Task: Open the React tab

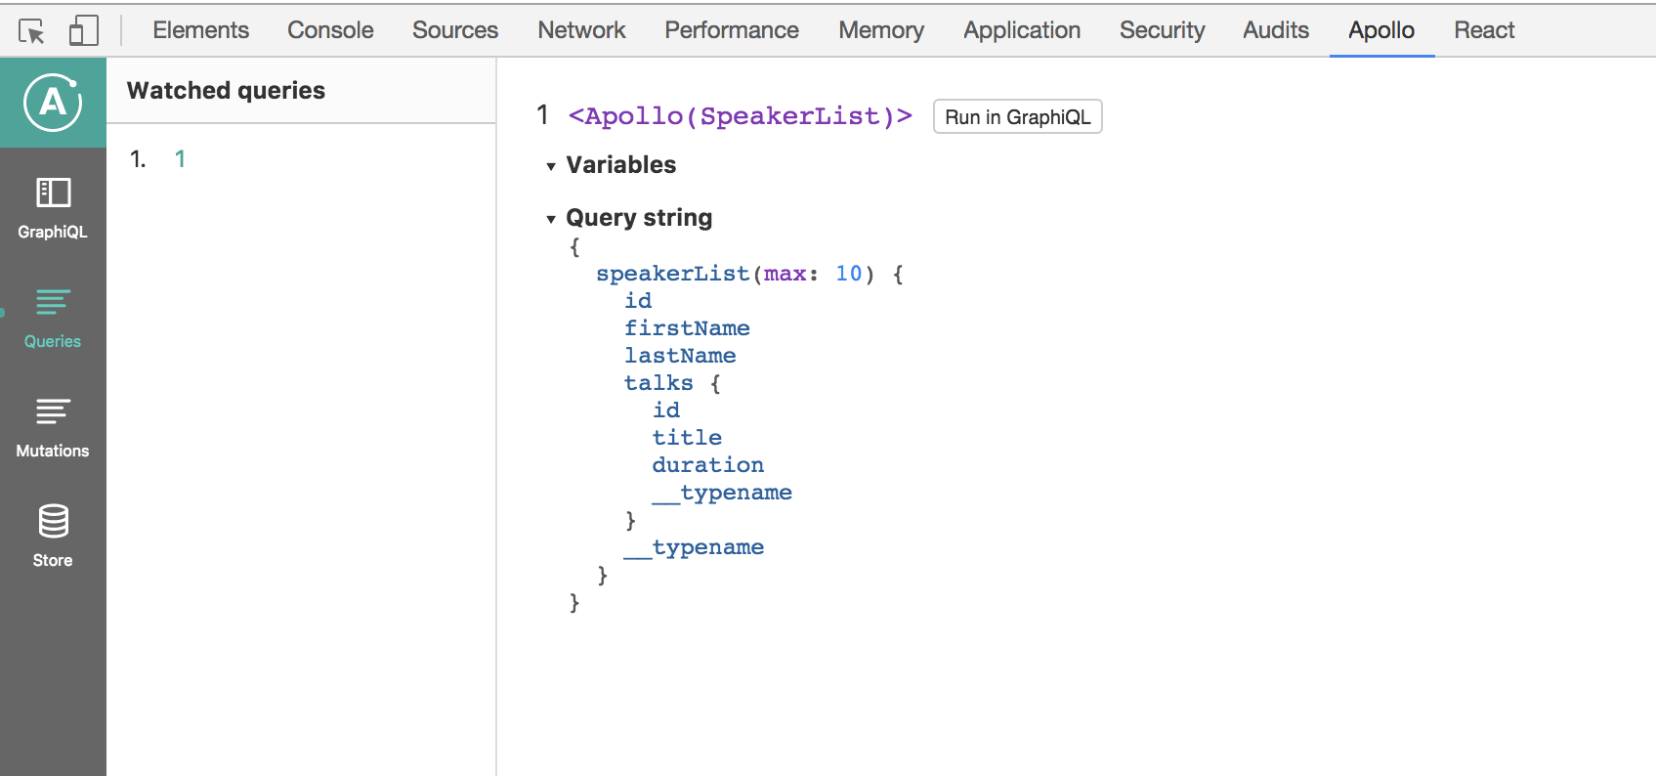Action: [1484, 30]
